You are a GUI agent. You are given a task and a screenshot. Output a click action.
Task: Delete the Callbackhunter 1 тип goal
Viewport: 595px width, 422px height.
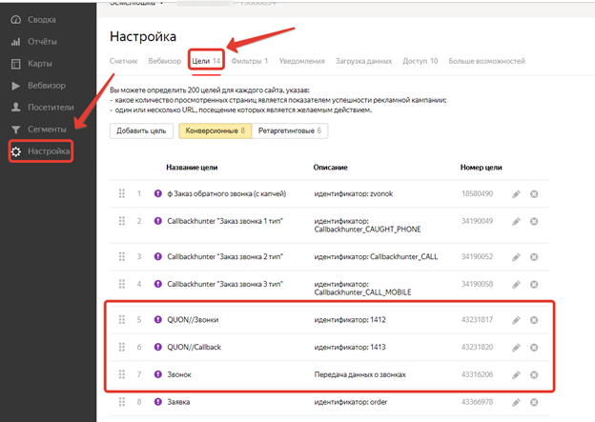(x=534, y=221)
